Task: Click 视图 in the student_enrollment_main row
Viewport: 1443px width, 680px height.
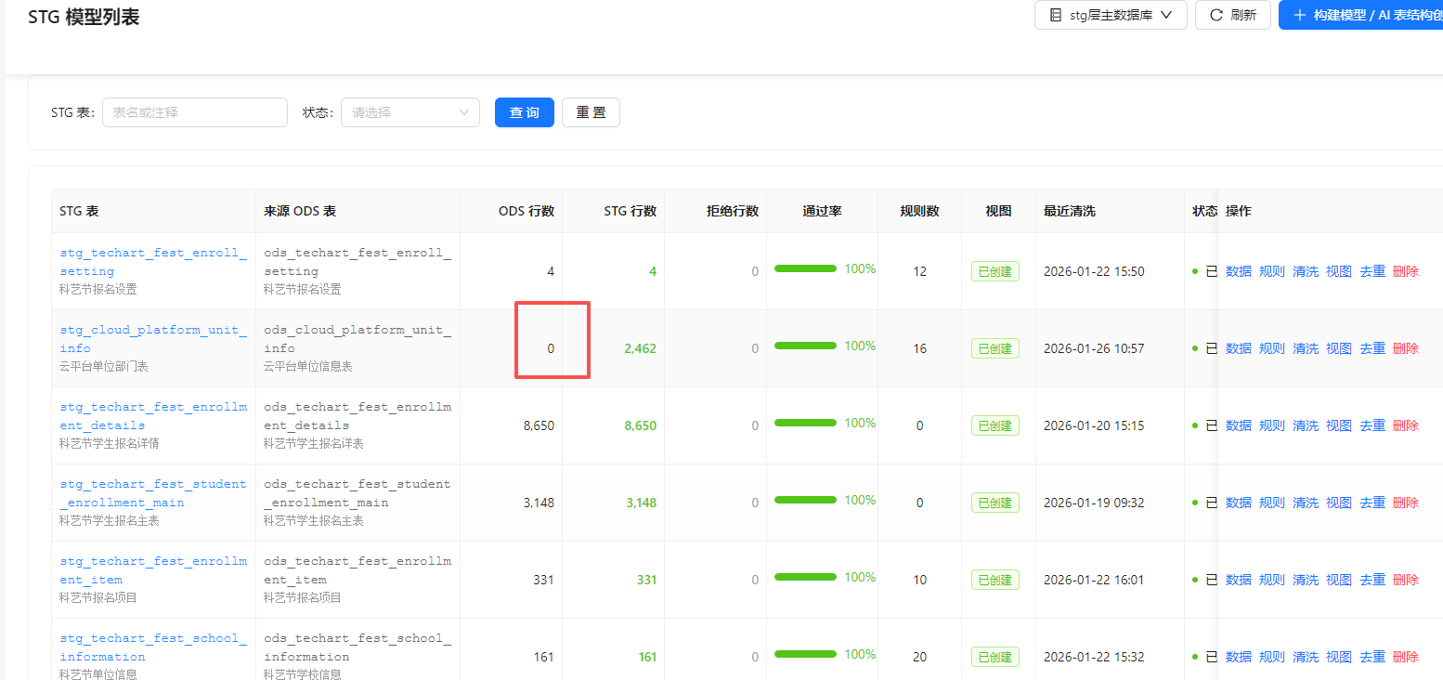Action: pyautogui.click(x=1338, y=503)
